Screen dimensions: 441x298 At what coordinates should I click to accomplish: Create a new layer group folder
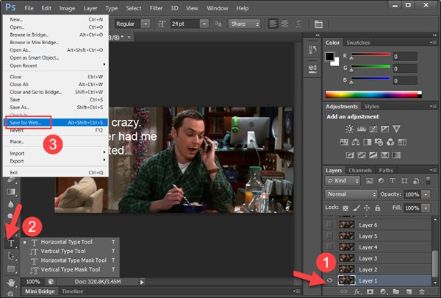tap(396, 291)
